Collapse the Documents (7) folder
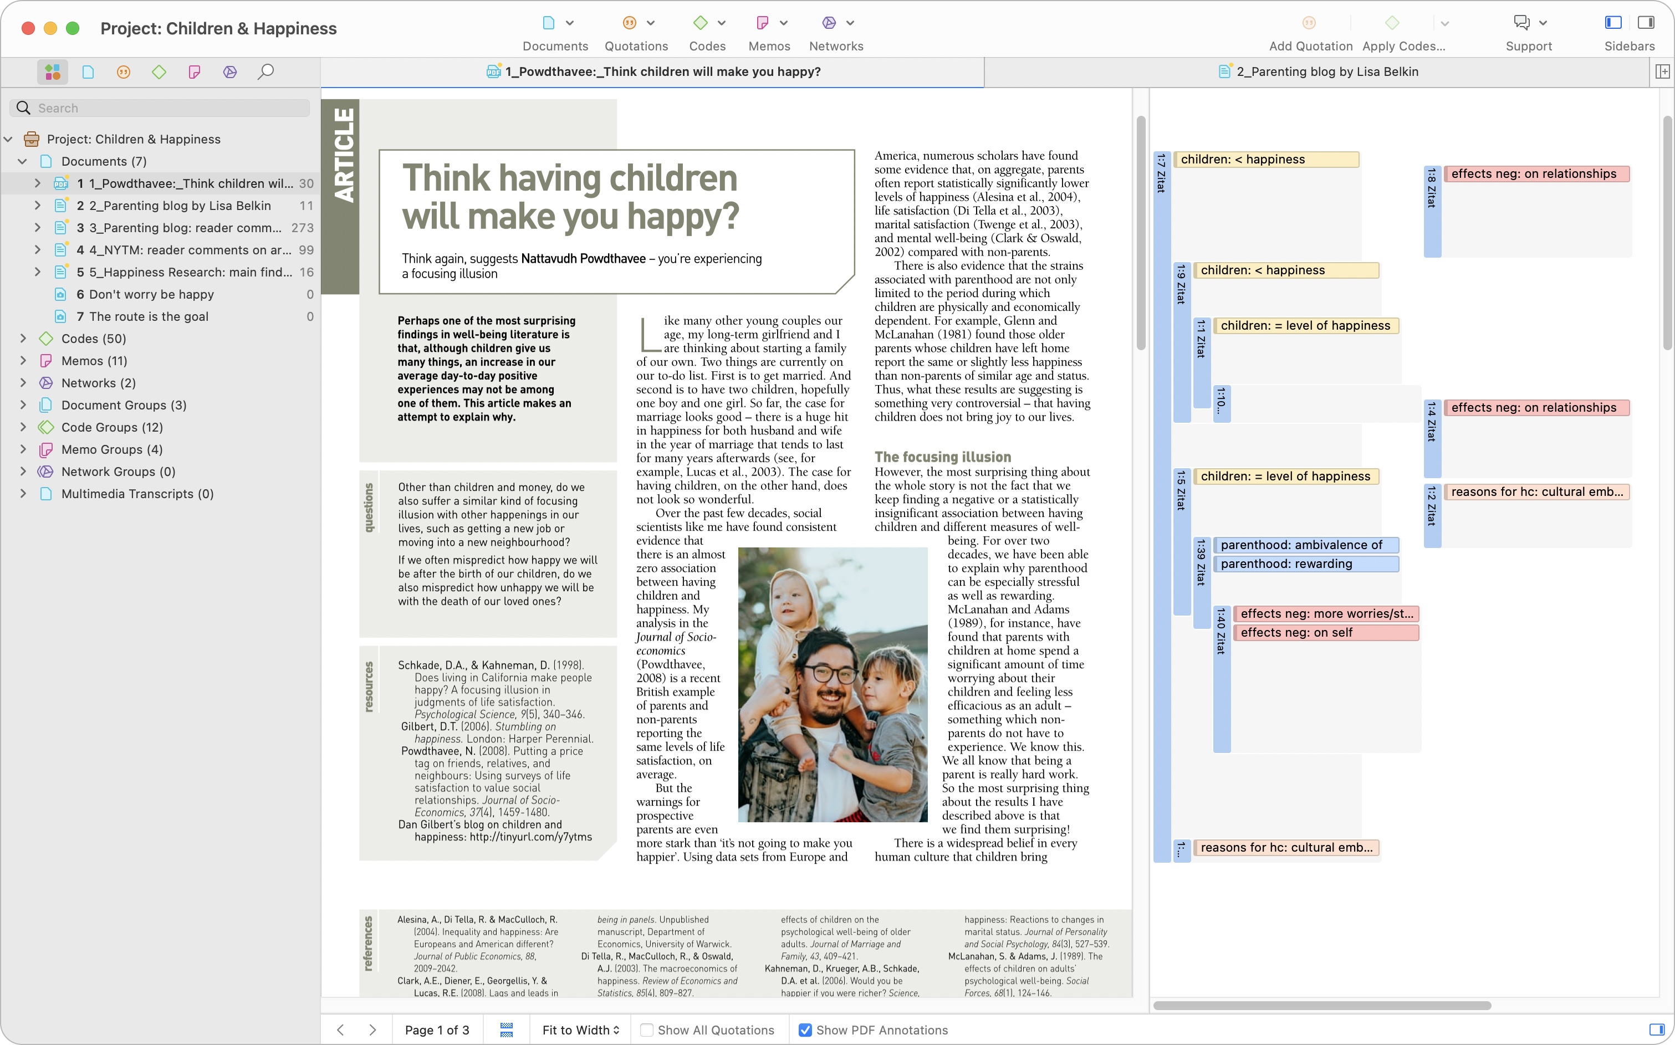 tap(22, 161)
